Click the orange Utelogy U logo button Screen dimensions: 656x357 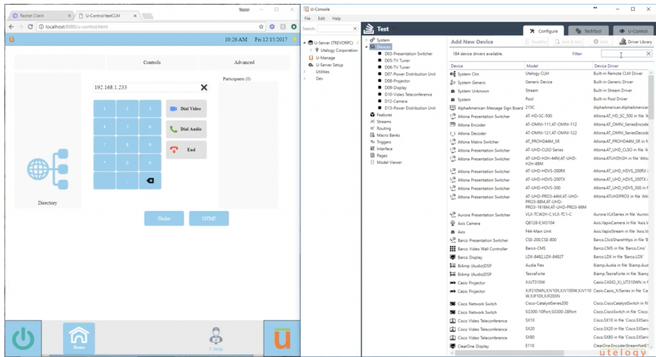(x=280, y=338)
